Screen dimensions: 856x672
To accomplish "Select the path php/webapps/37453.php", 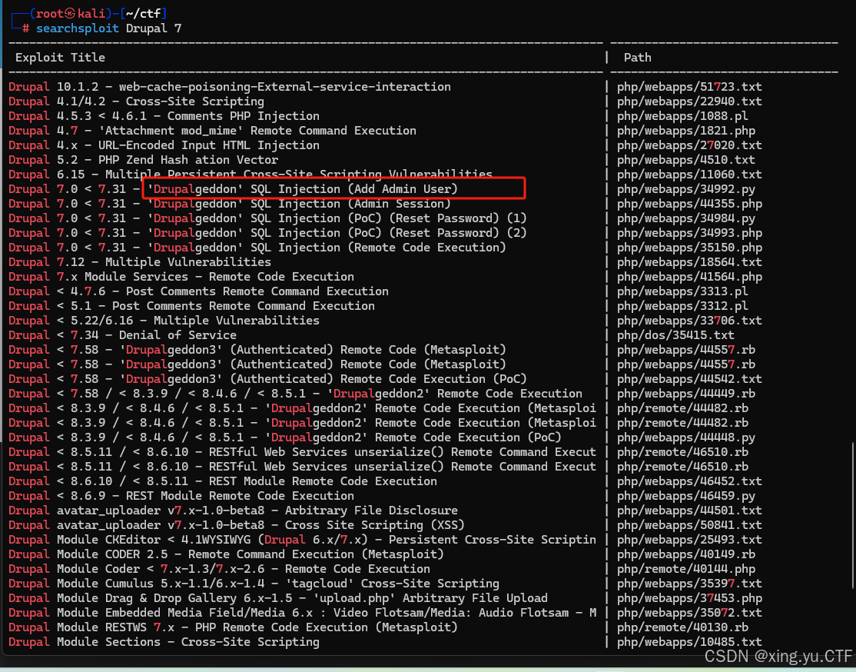I will click(x=689, y=598).
